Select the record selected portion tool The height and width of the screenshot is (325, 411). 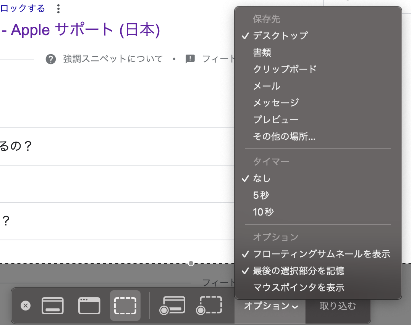click(209, 305)
